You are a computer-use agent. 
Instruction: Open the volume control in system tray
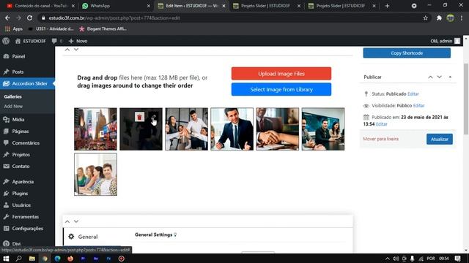[x=396, y=259]
